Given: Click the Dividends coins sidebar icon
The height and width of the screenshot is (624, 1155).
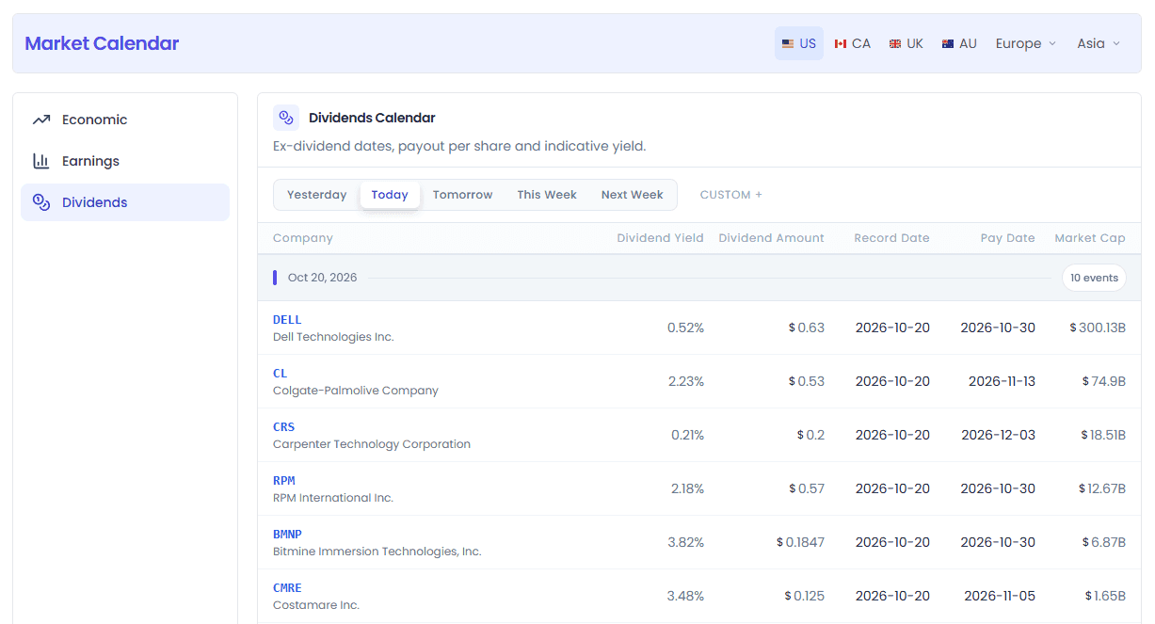Looking at the screenshot, I should pos(40,202).
